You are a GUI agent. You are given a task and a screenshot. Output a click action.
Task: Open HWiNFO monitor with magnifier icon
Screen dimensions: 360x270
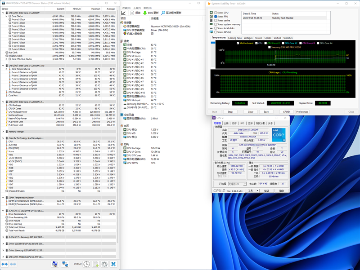[54, 264]
